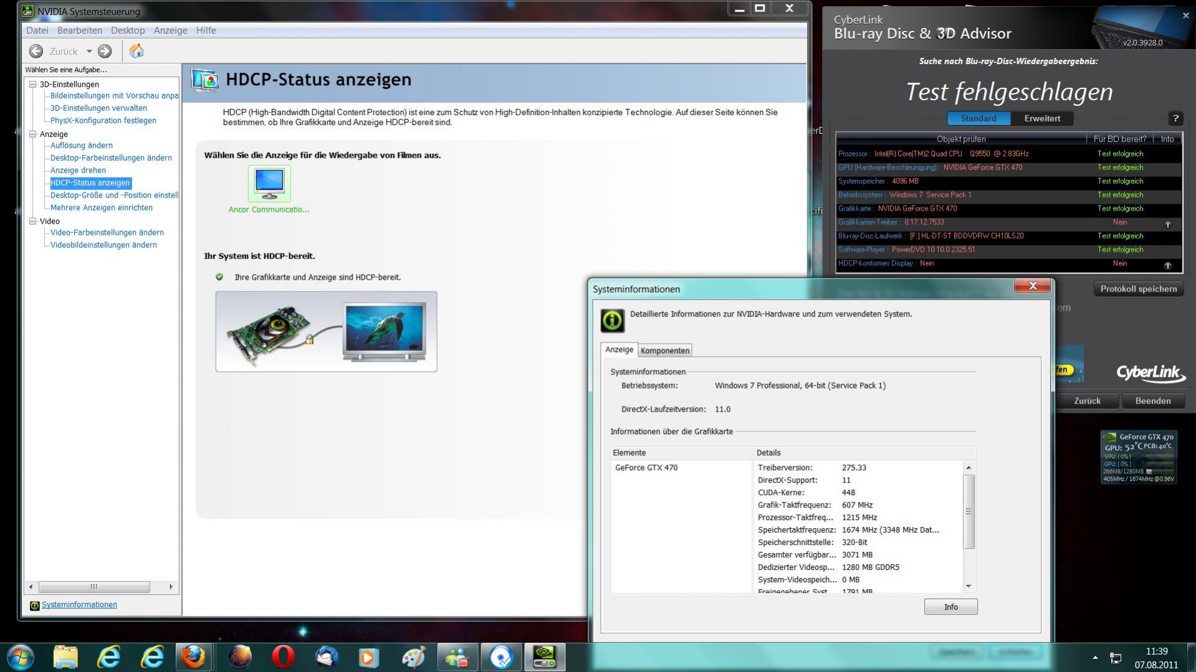Collapse the 3D-Einstellungen tree node
The image size is (1196, 672).
33,84
